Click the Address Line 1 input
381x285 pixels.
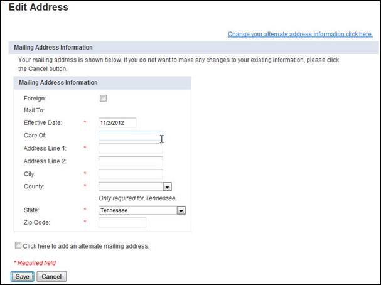(131, 148)
